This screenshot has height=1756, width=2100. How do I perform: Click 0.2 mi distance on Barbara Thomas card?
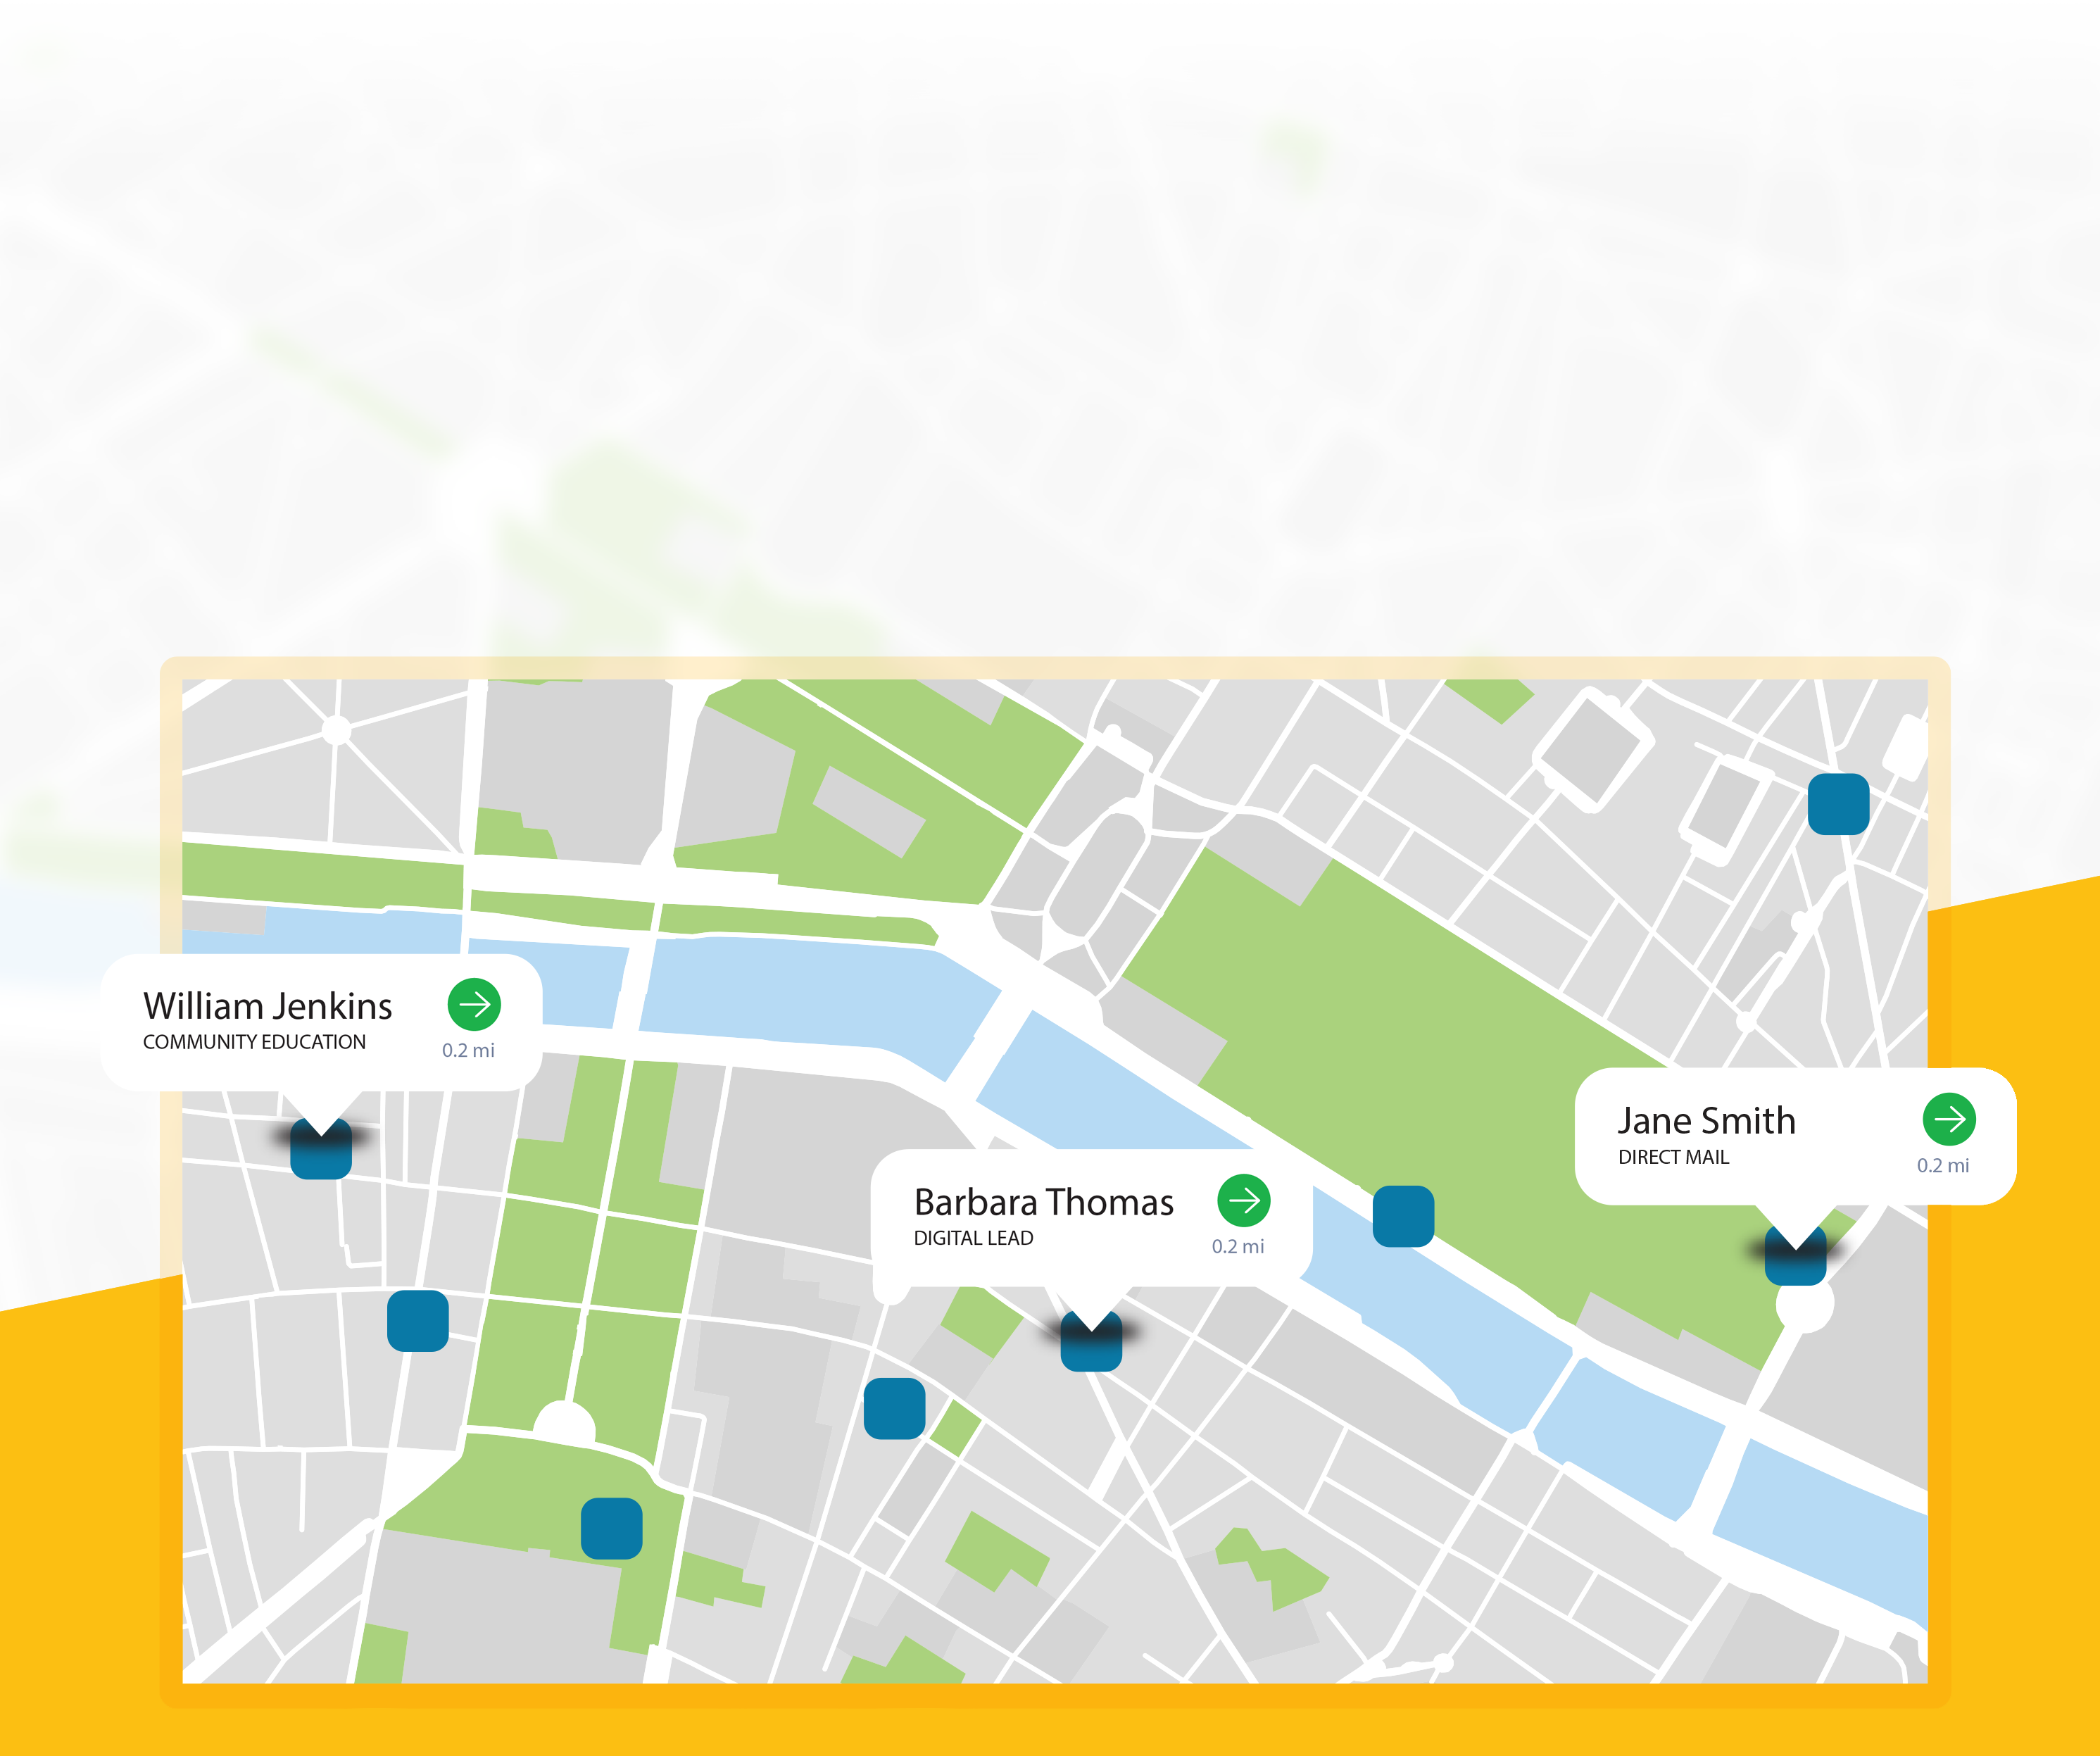pos(1238,1246)
